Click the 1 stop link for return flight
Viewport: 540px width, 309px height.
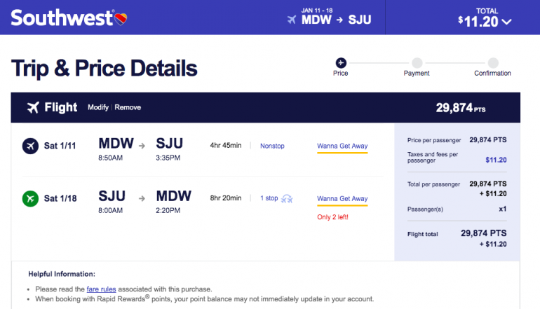coord(269,198)
